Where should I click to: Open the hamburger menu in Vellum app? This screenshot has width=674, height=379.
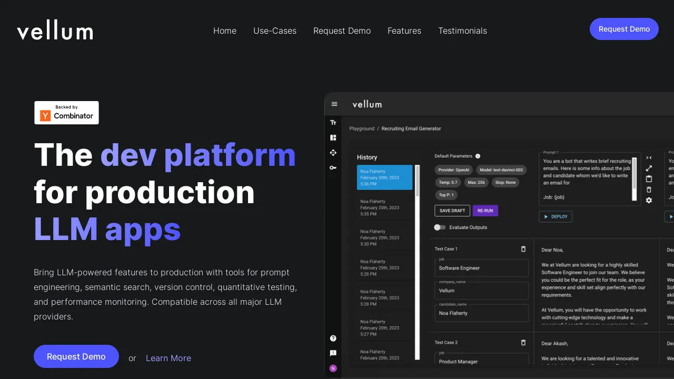point(334,104)
